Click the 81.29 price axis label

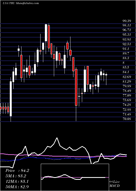[127, 81]
